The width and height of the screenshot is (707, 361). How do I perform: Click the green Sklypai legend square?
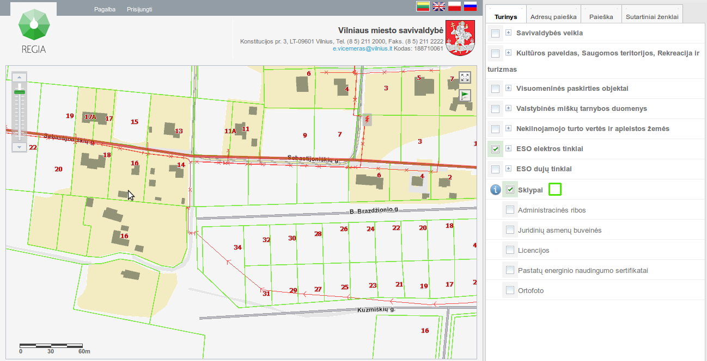click(554, 189)
